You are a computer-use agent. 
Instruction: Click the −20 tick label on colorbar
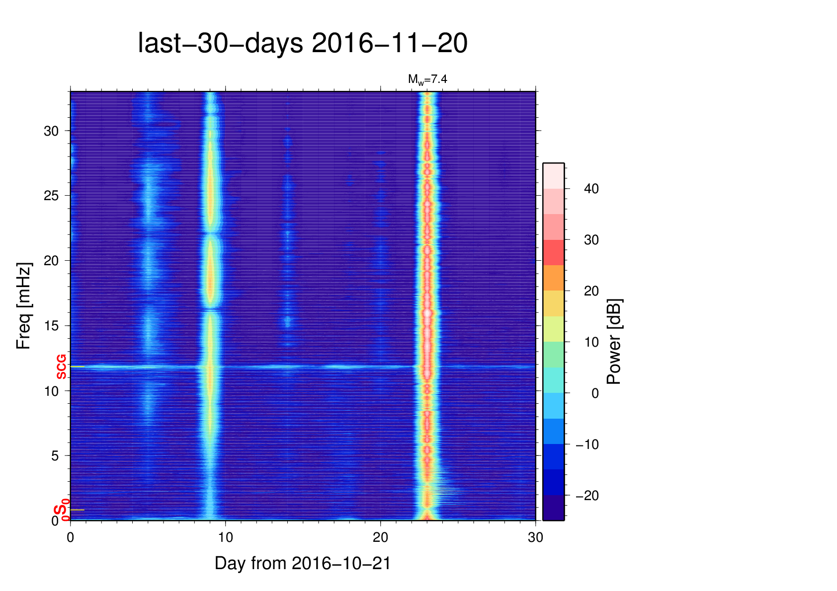587,496
